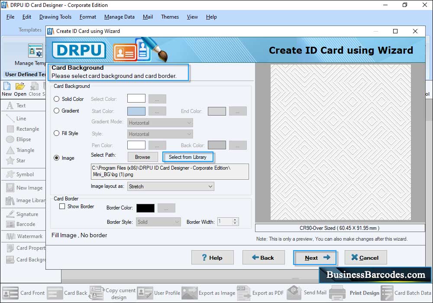Open the Gradient Mode dropdown
433x303 pixels.
[x=160, y=123]
